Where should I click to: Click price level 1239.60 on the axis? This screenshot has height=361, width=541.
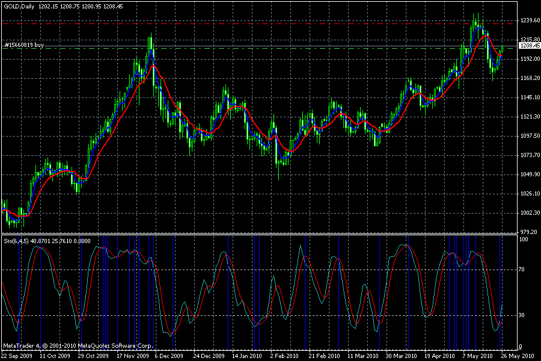530,20
